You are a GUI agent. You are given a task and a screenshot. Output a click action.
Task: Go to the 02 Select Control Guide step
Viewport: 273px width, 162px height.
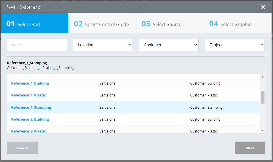102,23
